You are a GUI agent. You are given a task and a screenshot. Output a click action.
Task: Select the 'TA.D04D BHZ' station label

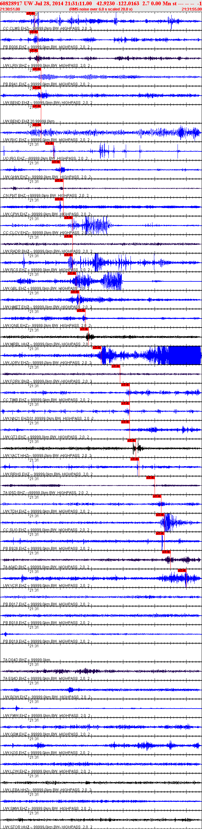tap(15, 660)
